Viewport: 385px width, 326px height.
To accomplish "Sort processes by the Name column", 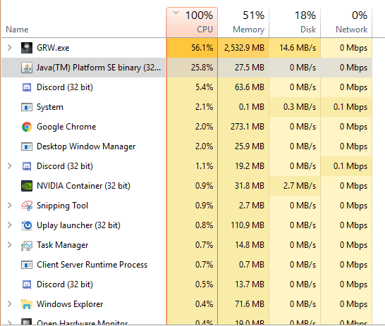I will point(17,30).
